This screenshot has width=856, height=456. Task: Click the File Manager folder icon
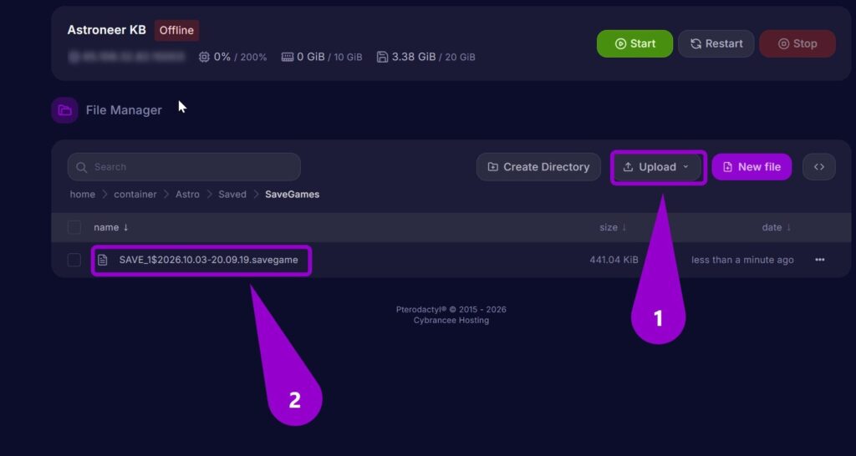tap(64, 110)
